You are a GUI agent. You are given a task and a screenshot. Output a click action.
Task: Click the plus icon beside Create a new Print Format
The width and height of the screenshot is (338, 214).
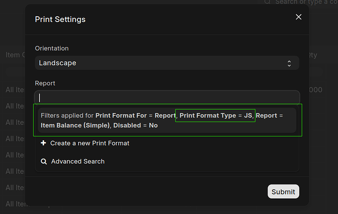point(44,143)
